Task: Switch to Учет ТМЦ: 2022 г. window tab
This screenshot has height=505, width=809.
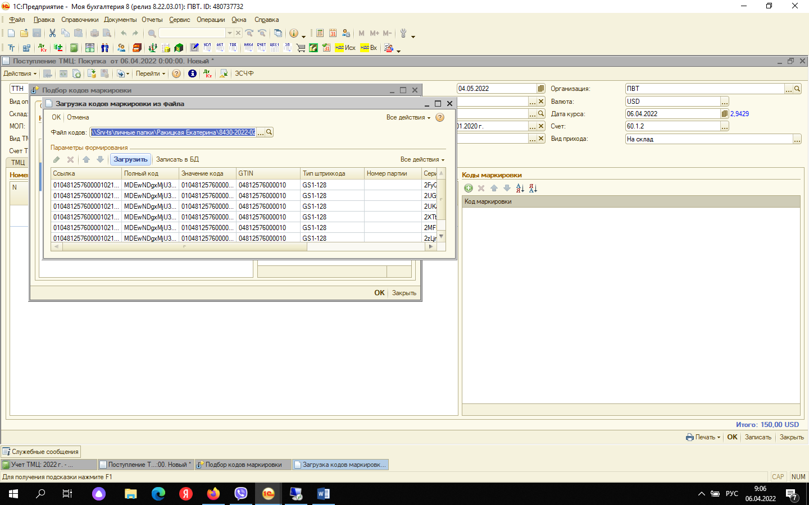Action: [42, 465]
